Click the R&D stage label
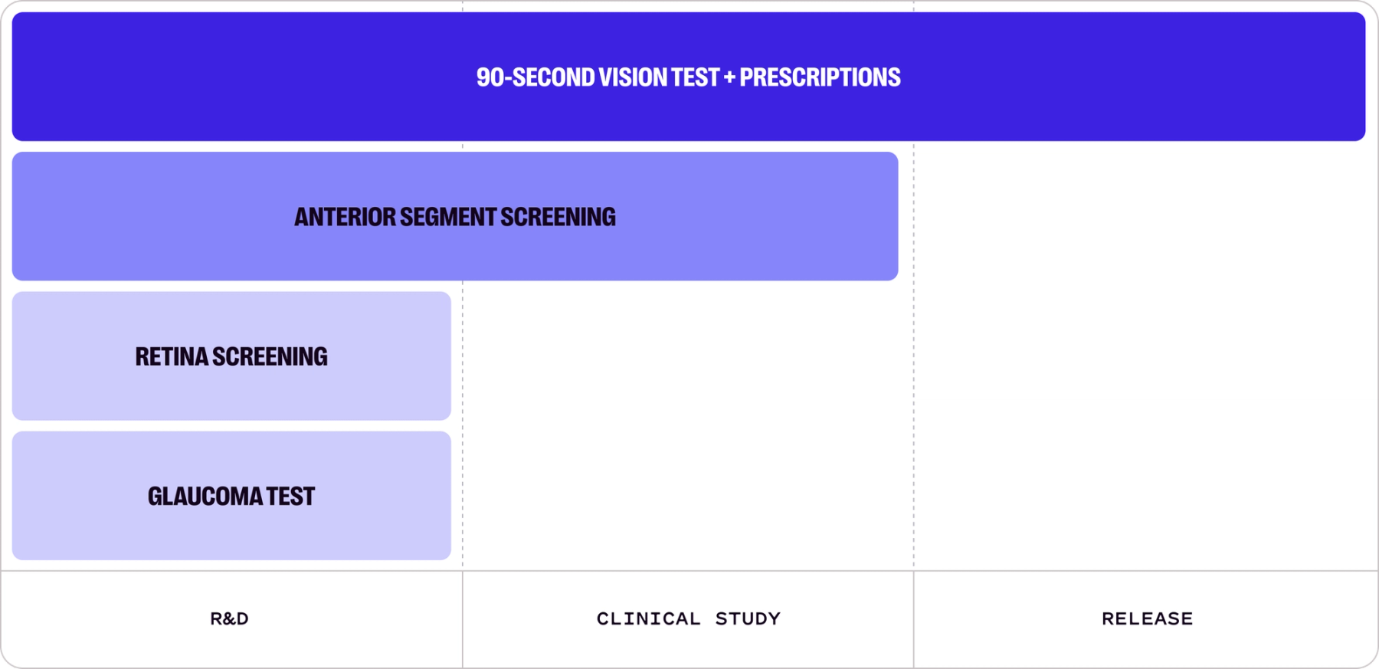 tap(229, 618)
